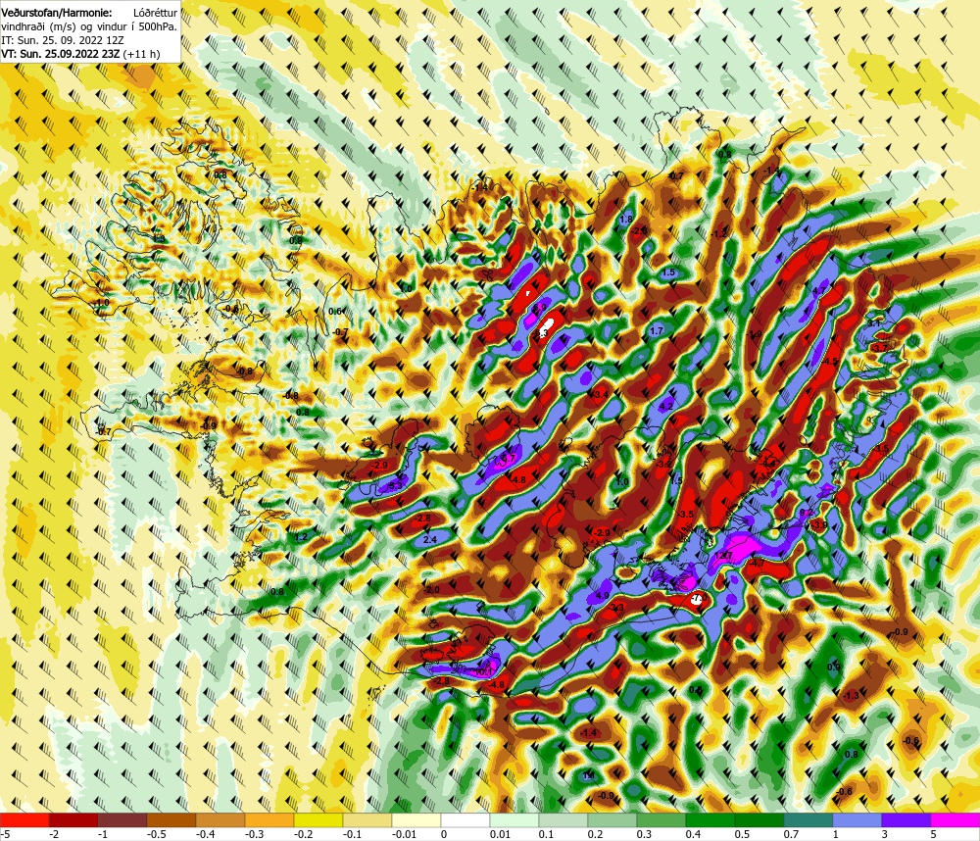The height and width of the screenshot is (841, 980).
Task: Select the '1.2' map value label
Action: point(301,537)
